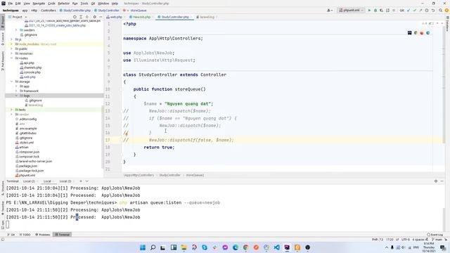Start the debugger with the Debug bug icon
This screenshot has height=253, width=450.
pyautogui.click(x=375, y=11)
